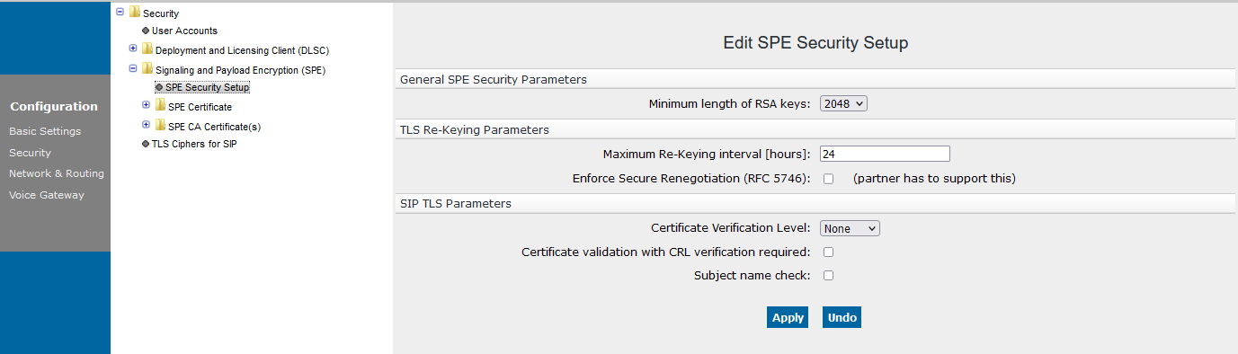1238x354 pixels.
Task: Expand the SPE CA Certificate(s) node
Action: pyautogui.click(x=147, y=125)
